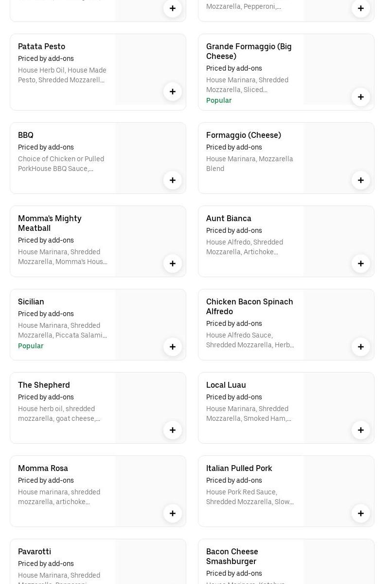Image resolution: width=391 pixels, height=584 pixels.
Task: Add Sicilian pizza with plus icon
Action: [173, 347]
